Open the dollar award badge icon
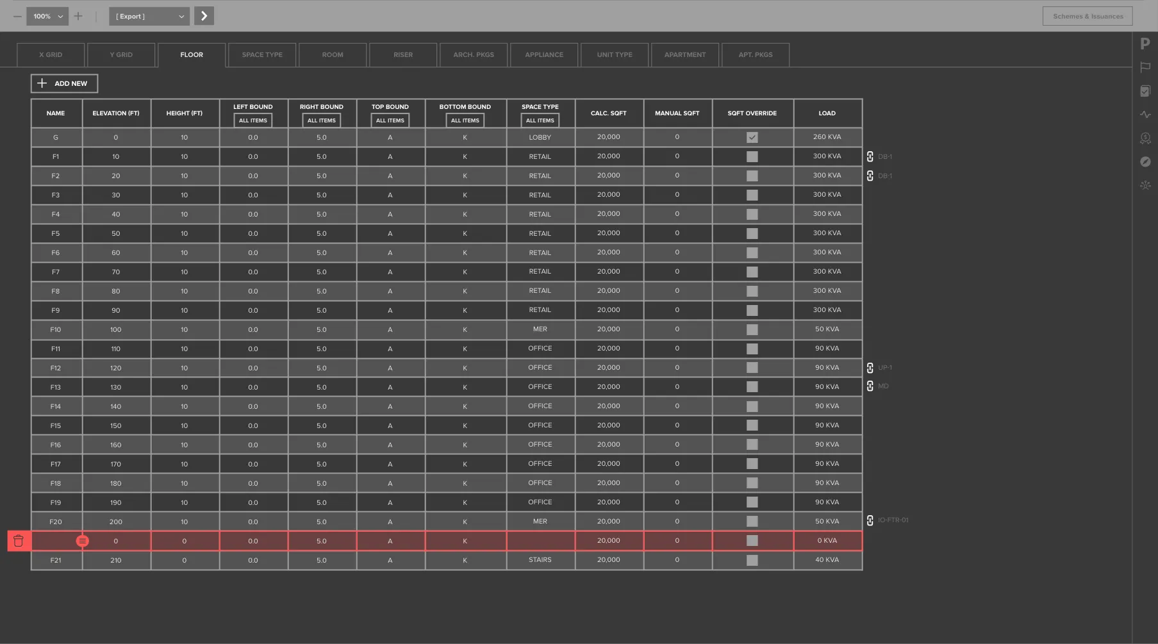The width and height of the screenshot is (1158, 644). [1145, 138]
